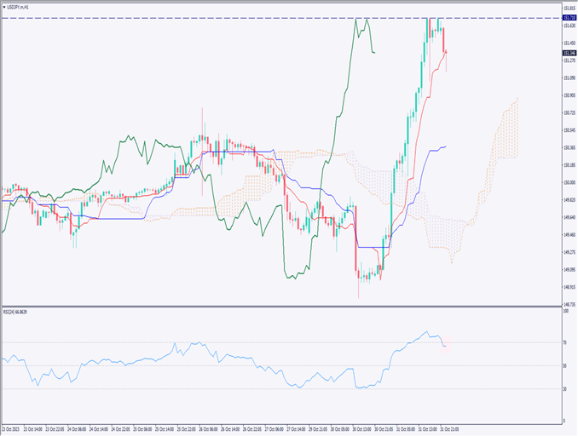Screen dimensions: 578x436
Task: Open the USDJPY chart title dropdown arrow
Action: click(4, 6)
